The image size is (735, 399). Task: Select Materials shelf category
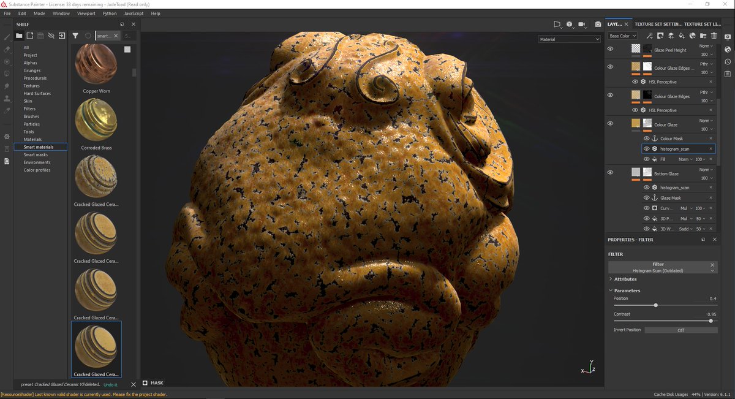click(x=32, y=139)
